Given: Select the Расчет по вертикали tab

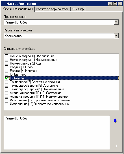Looking at the screenshot, I should 18,9.
